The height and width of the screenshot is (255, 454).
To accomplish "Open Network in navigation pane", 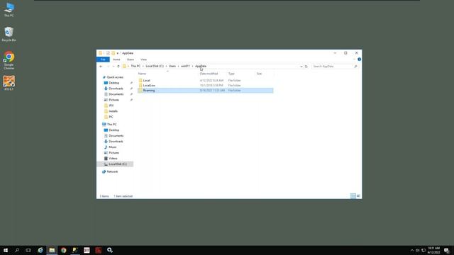I will pyautogui.click(x=112, y=171).
